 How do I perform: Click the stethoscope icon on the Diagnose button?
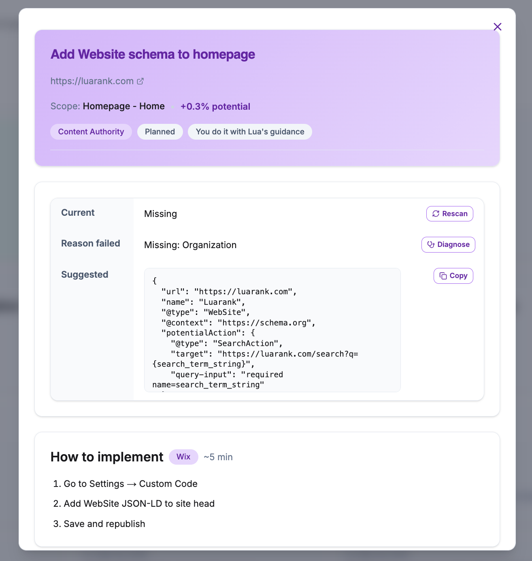(x=430, y=244)
